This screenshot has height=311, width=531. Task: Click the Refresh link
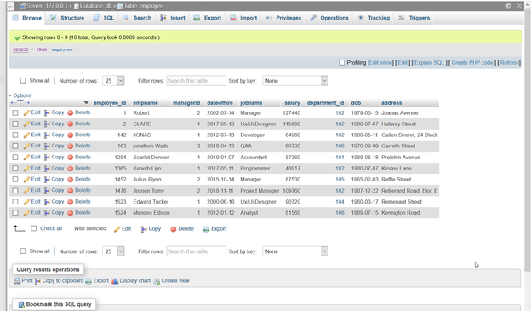click(x=510, y=63)
